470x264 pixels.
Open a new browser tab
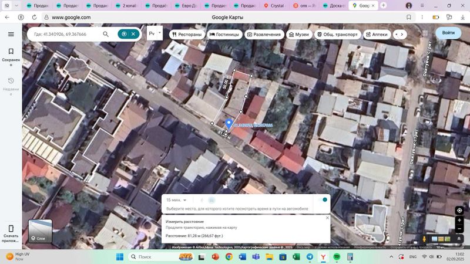pos(384,5)
